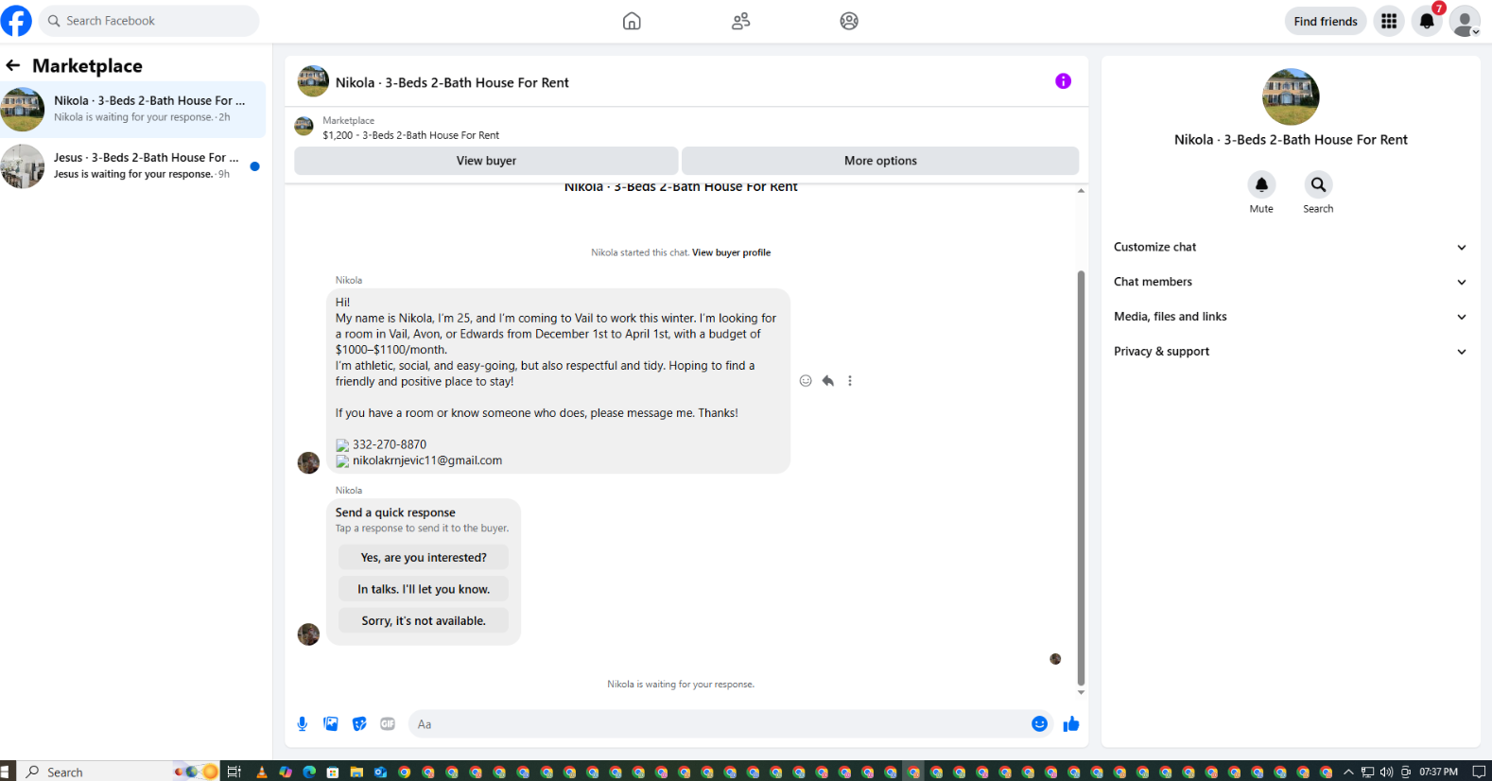Open Outlook from taskbar
1492x781 pixels.
pyautogui.click(x=380, y=772)
